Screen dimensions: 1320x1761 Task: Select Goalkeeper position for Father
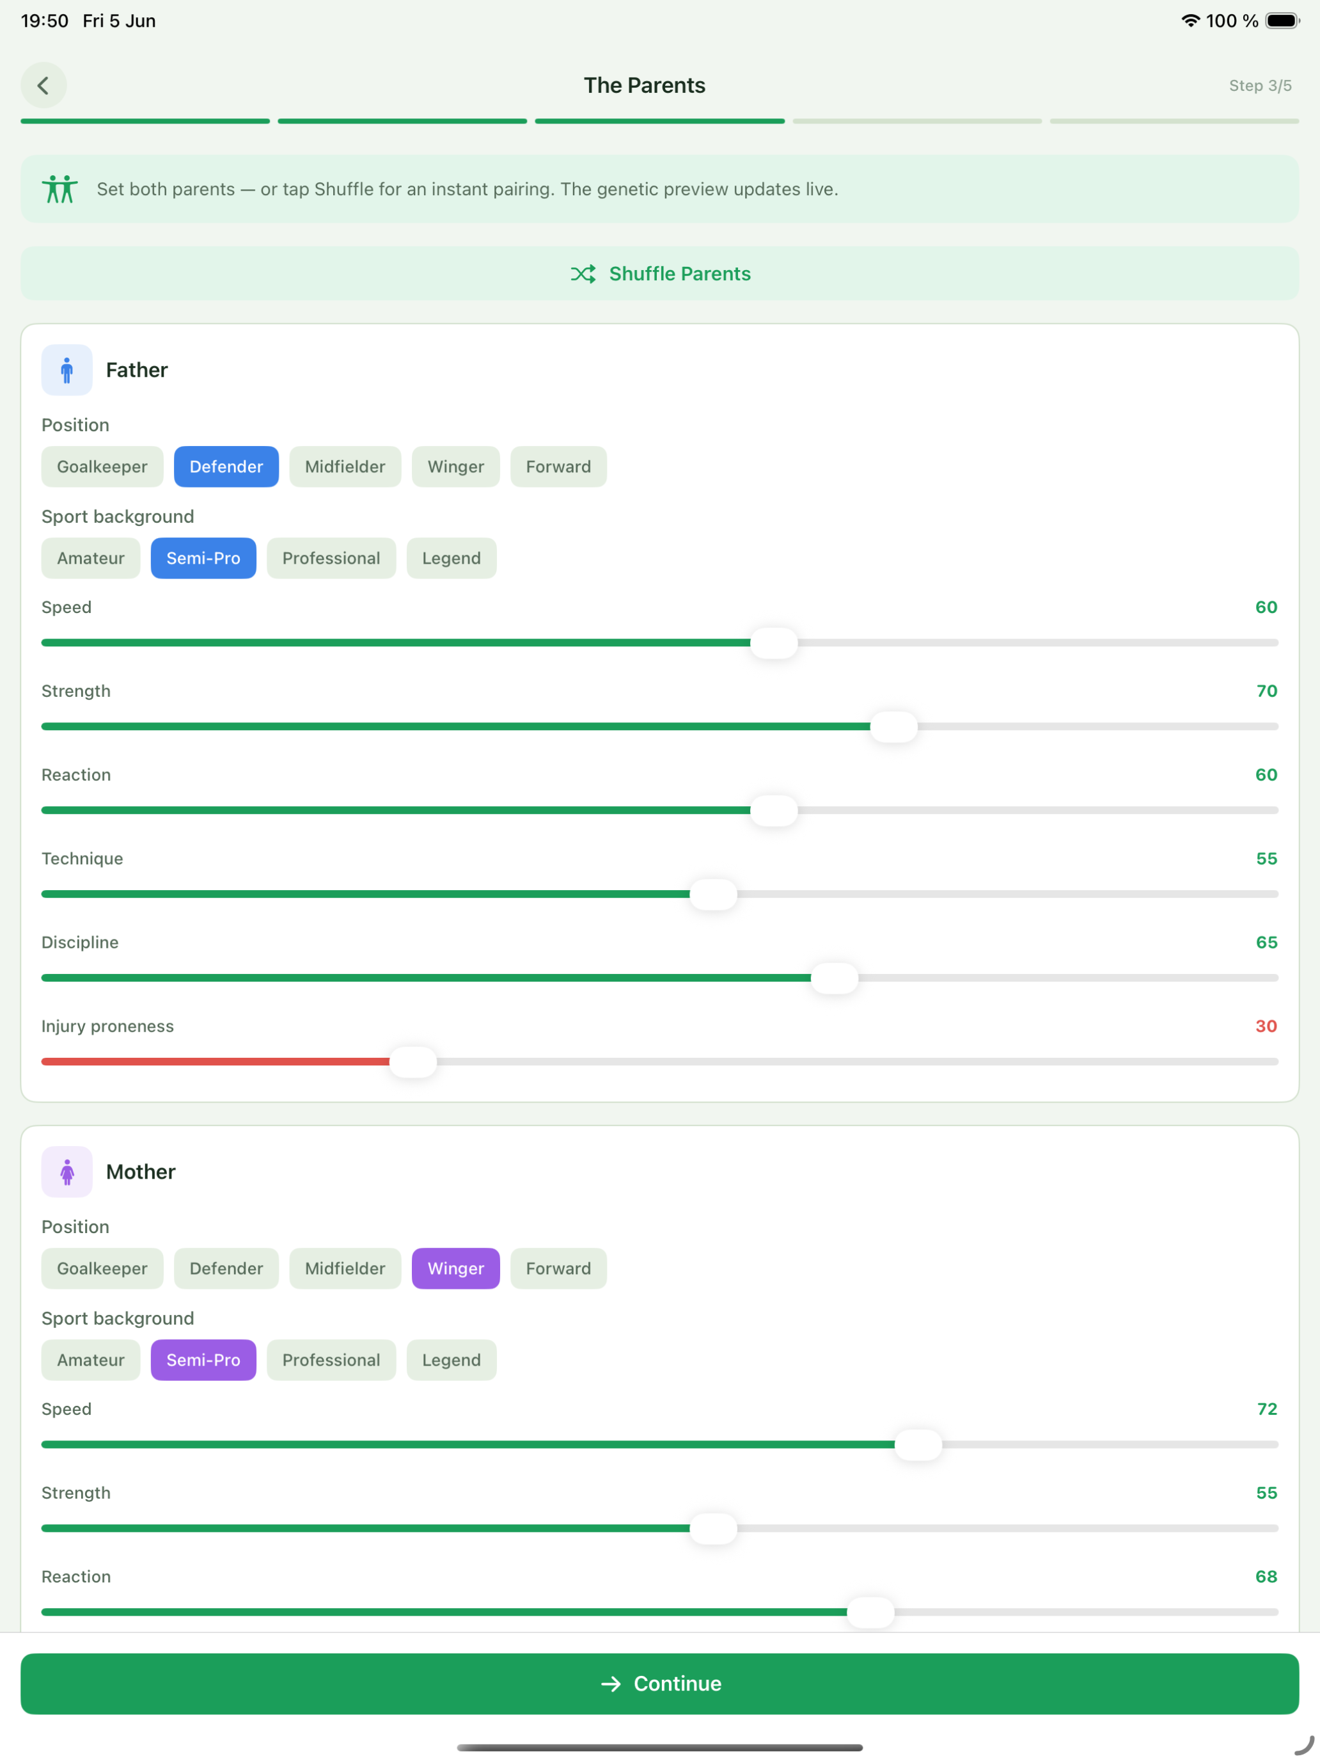tap(102, 466)
